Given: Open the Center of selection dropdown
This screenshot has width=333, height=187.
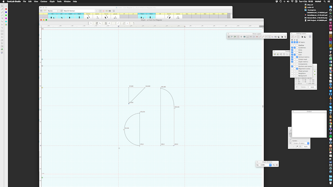Looking at the screenshot, I should coord(301,143).
